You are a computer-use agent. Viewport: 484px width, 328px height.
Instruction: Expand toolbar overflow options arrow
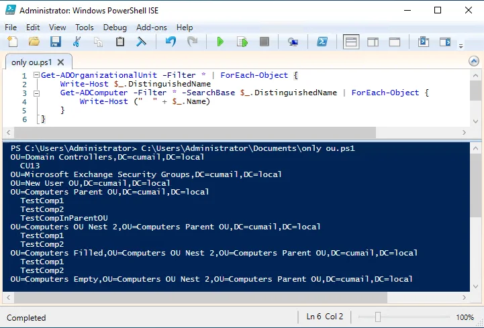tap(461, 46)
